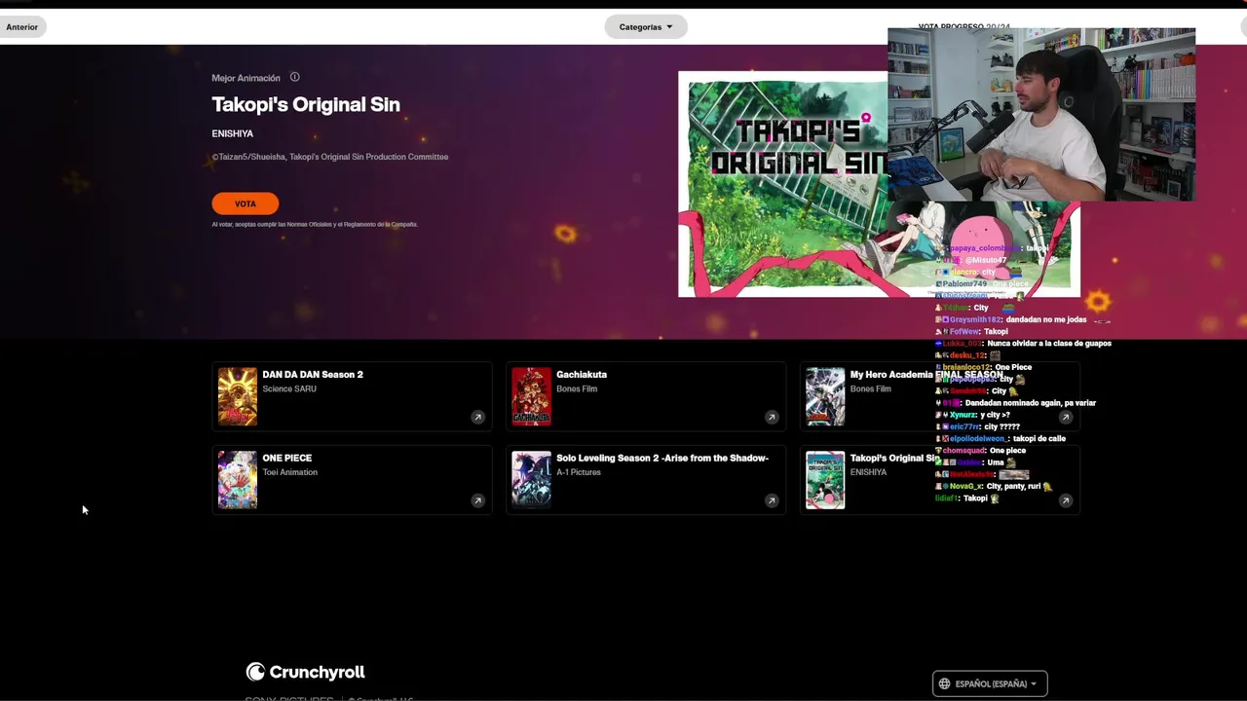
Task: Select the Takopi's Original Sin small poster
Action: (825, 480)
